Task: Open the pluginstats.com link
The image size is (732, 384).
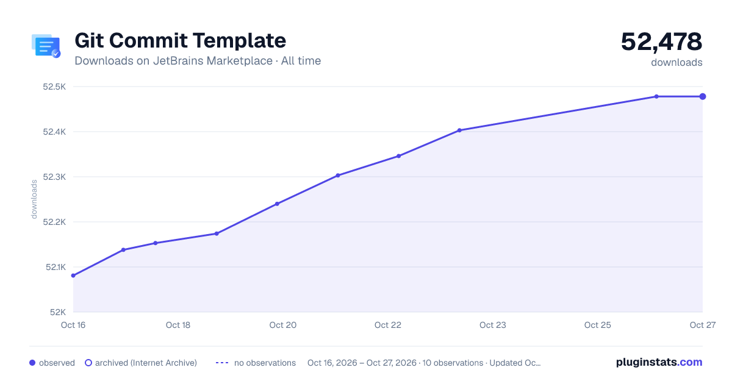Action: coord(659,362)
